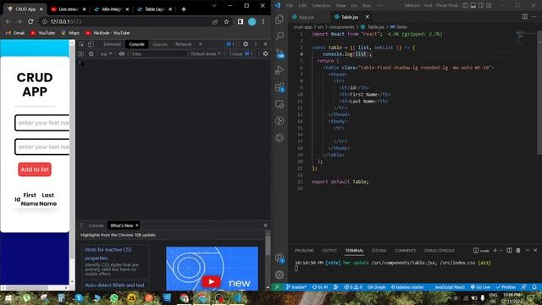The height and width of the screenshot is (305, 542).
Task: Click the first name input field
Action: 41,123
